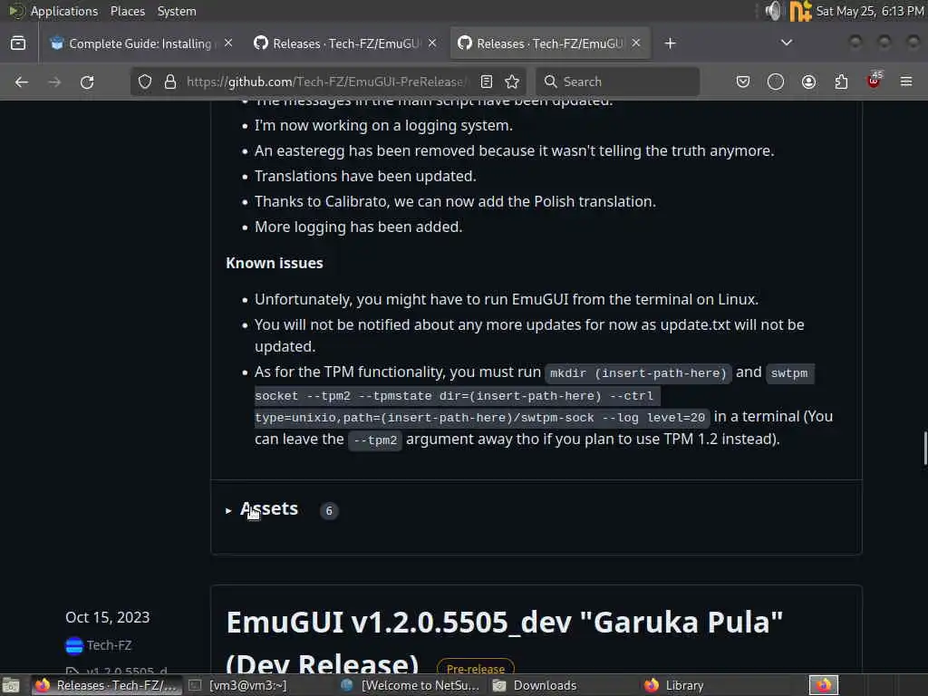Open Firefox application hamburger menu
The image size is (928, 696).
906,82
